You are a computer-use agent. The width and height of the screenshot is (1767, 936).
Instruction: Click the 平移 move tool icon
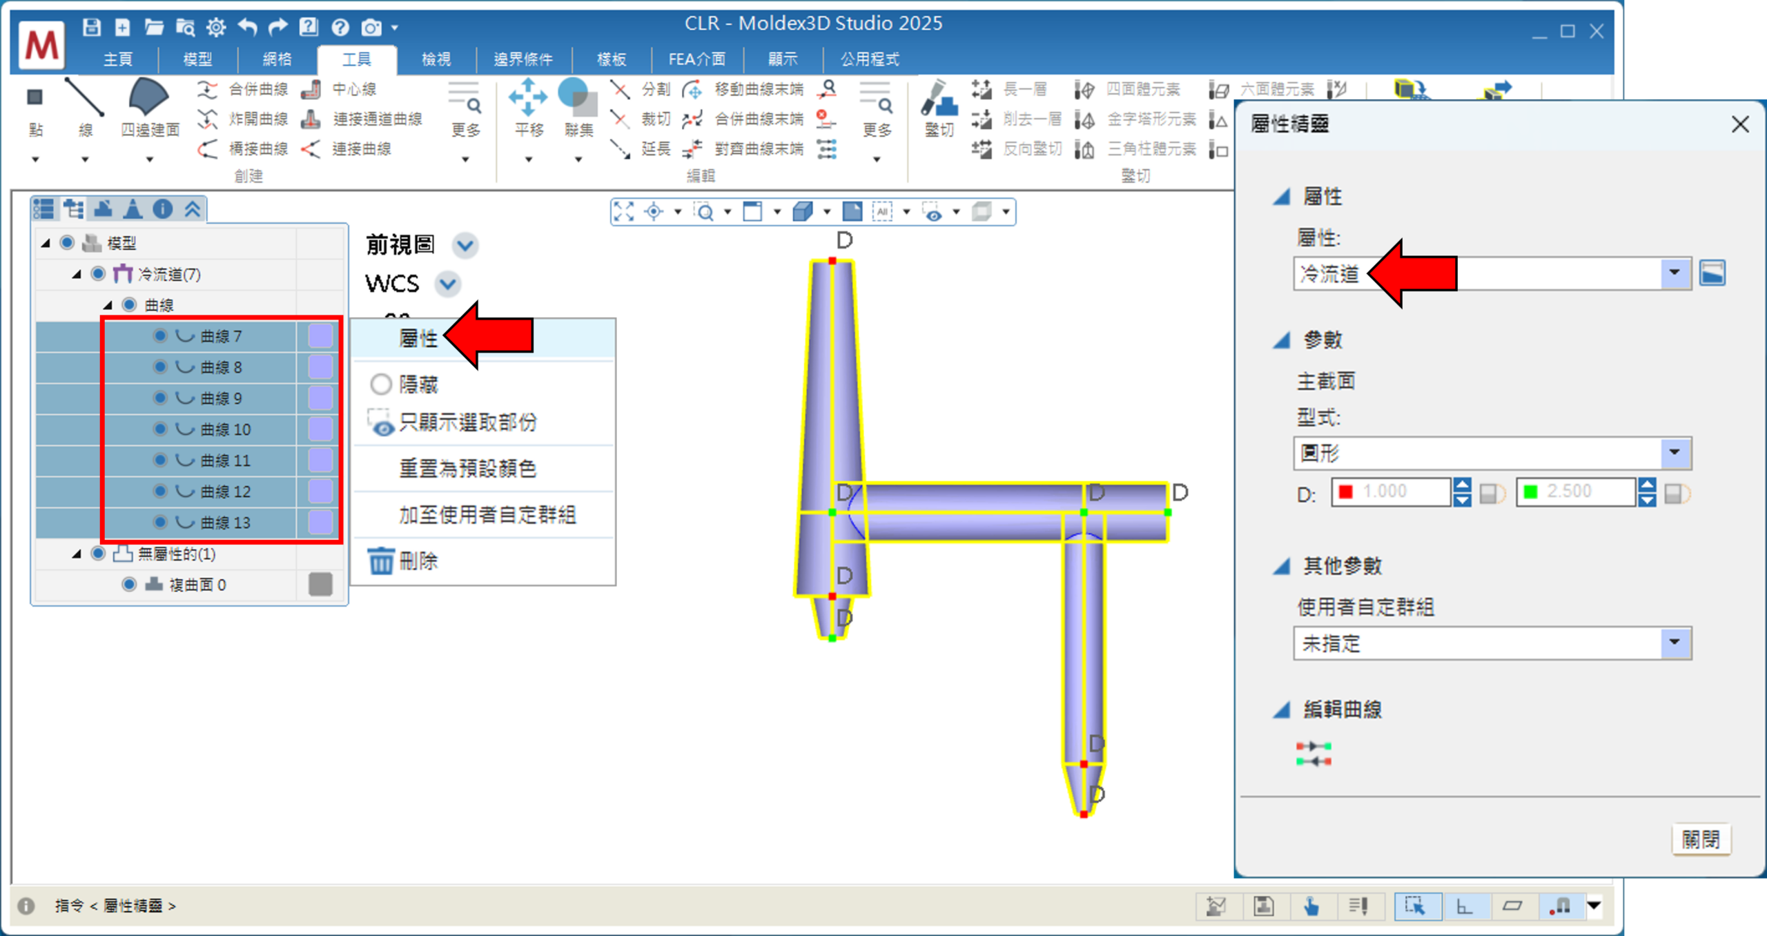click(x=528, y=98)
